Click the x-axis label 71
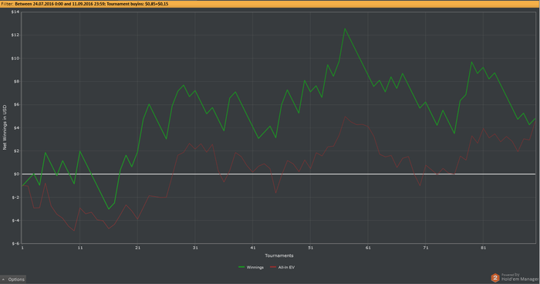540x284 pixels. 426,248
